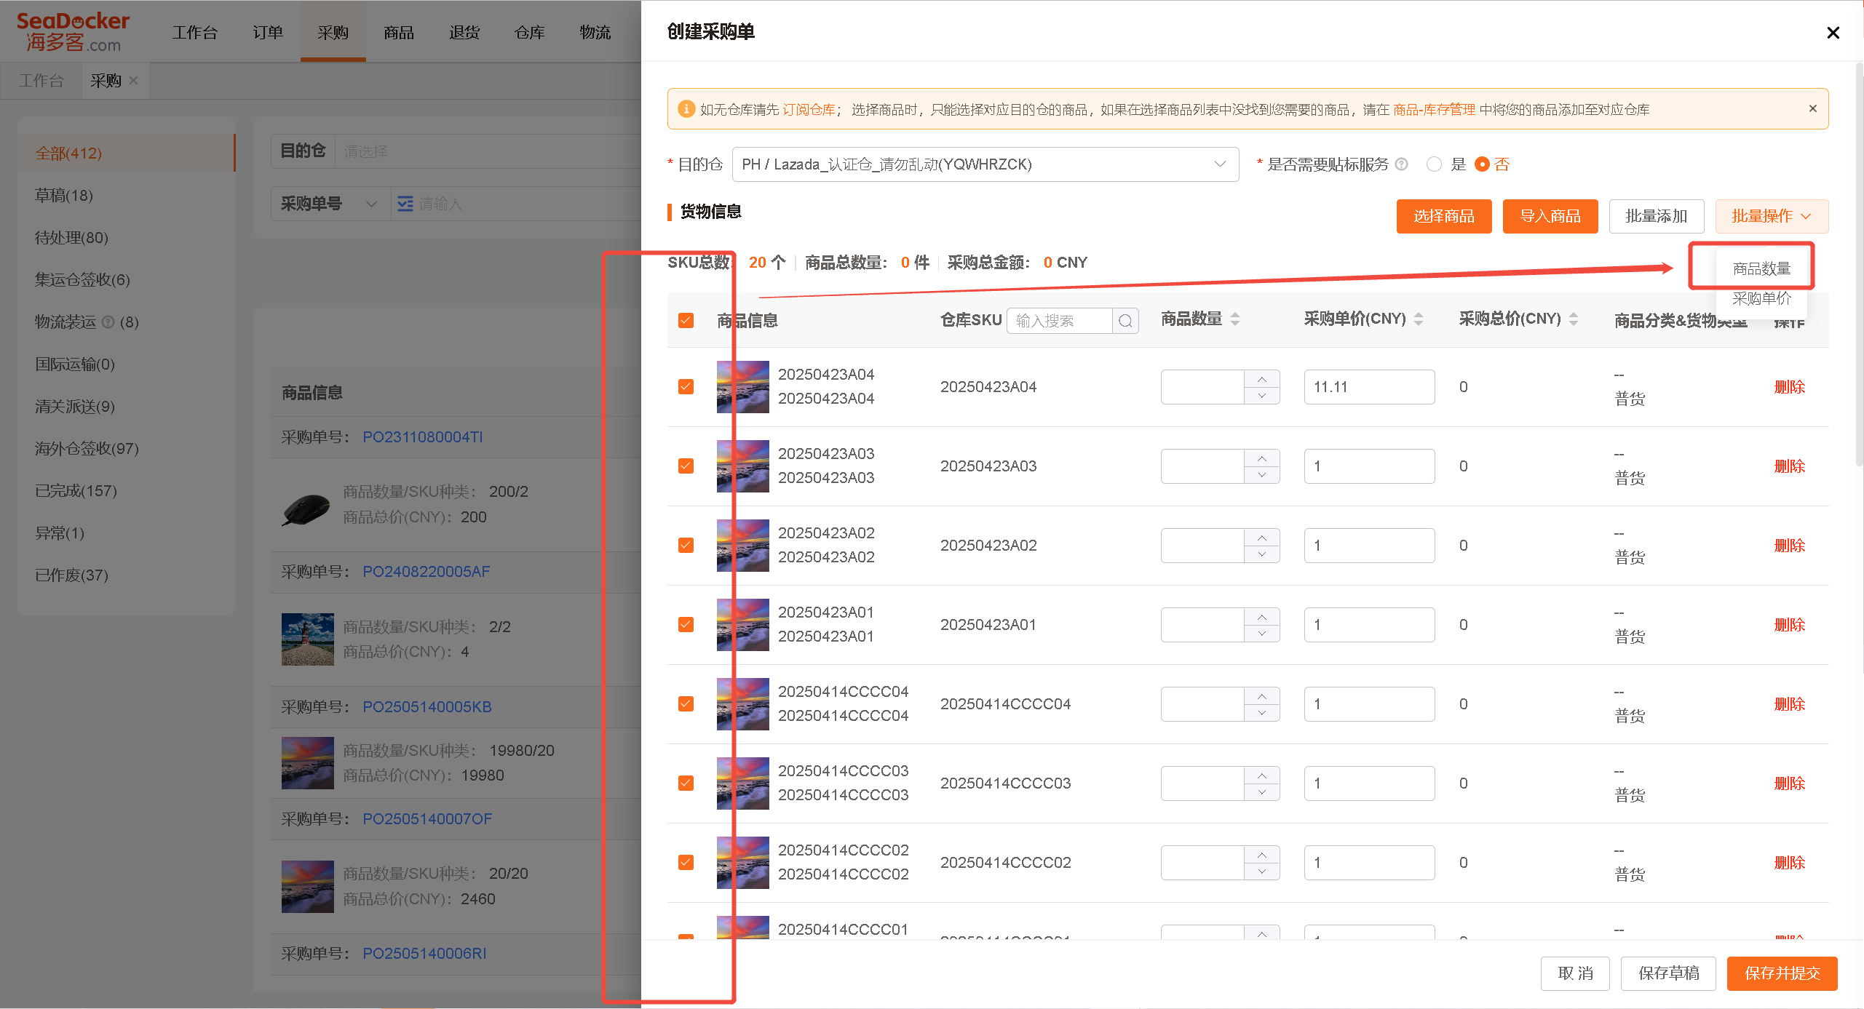Screen dimensions: 1864x1009
Task: Close the orange info notice banner
Action: click(x=1812, y=109)
